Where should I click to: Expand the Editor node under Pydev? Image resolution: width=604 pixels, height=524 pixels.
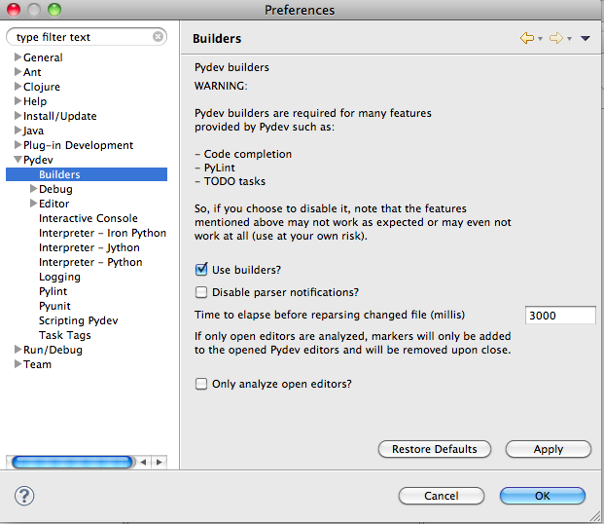click(x=33, y=204)
